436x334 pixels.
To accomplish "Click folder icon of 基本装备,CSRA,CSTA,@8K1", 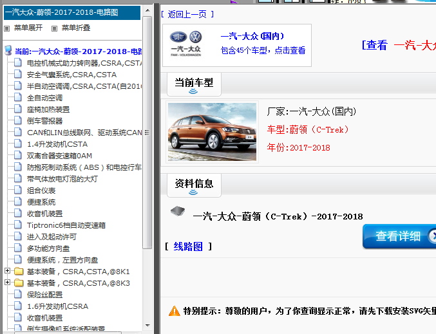I will (19, 271).
